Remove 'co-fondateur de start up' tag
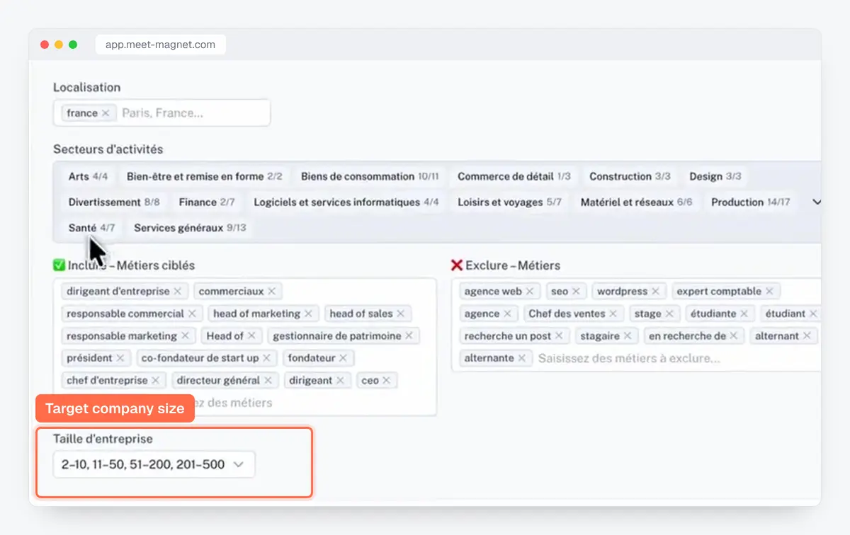 pyautogui.click(x=266, y=358)
